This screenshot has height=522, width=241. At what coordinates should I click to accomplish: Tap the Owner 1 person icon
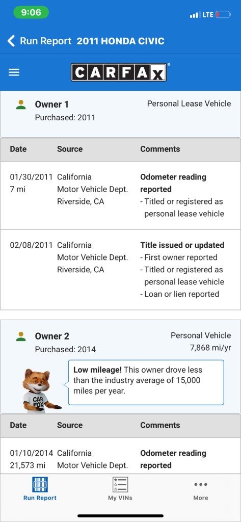pos(21,104)
